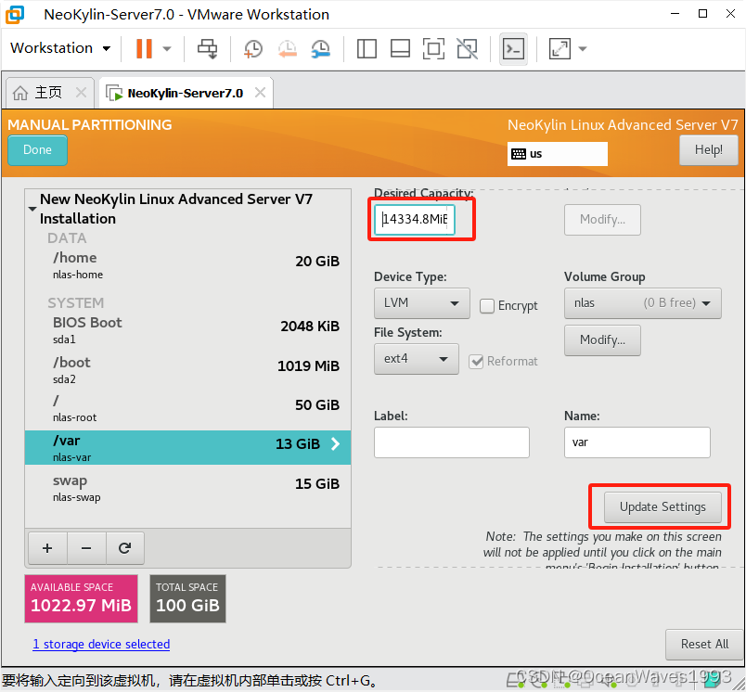
Task: Select the /home mount point row
Action: coord(188,264)
